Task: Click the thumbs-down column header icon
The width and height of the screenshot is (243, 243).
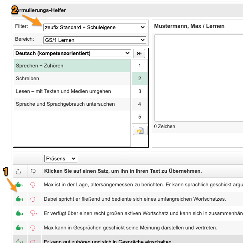Action: pos(33,172)
